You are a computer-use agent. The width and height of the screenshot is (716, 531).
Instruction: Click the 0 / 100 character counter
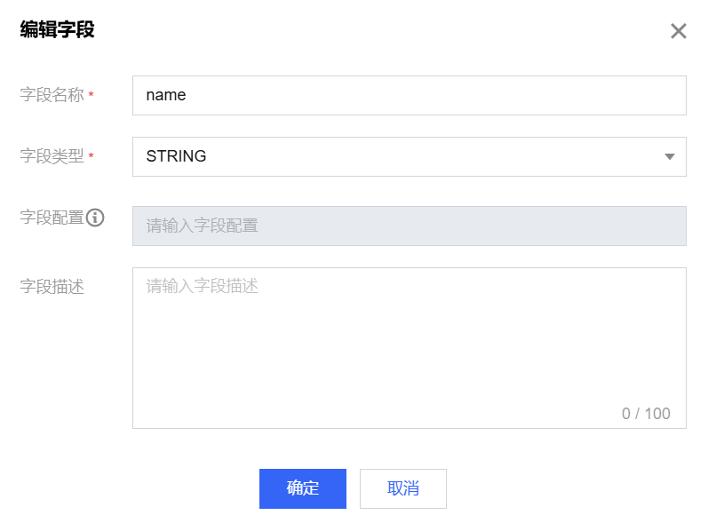646,414
